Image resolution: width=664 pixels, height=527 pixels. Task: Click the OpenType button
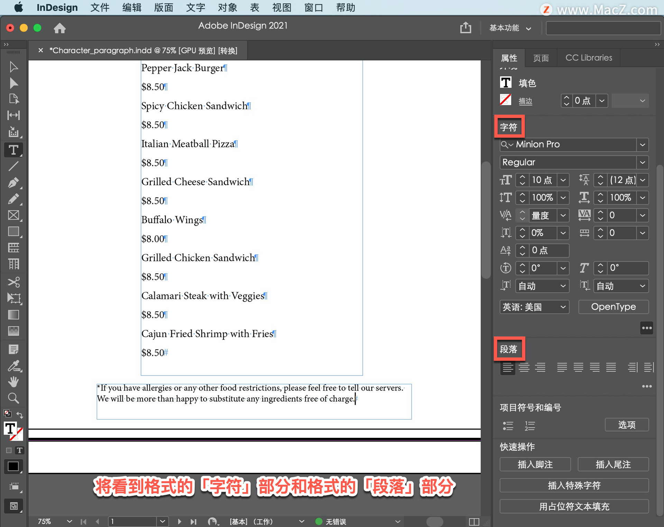(613, 307)
